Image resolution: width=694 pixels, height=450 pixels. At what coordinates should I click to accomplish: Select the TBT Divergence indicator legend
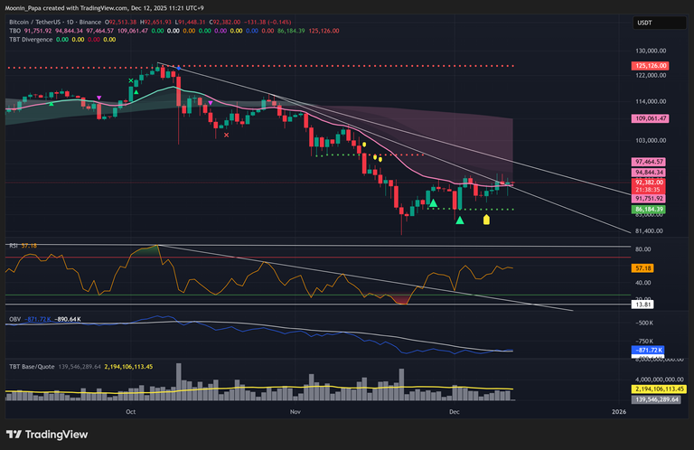(28, 40)
